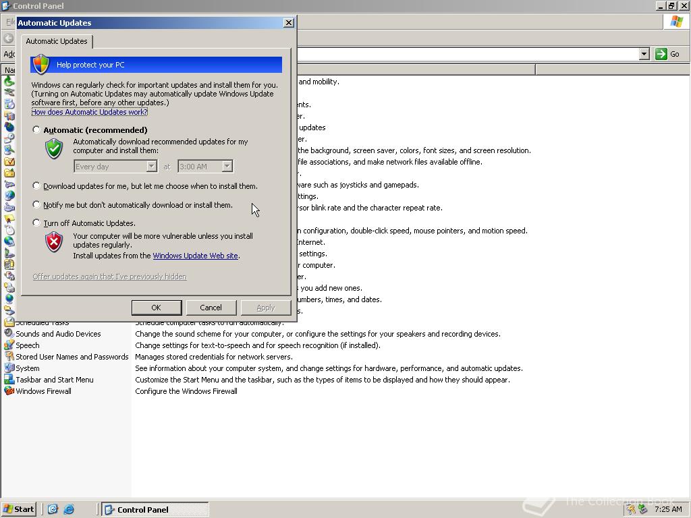Click the Automatic Updates tab
Image resolution: width=691 pixels, height=518 pixels.
pos(57,41)
